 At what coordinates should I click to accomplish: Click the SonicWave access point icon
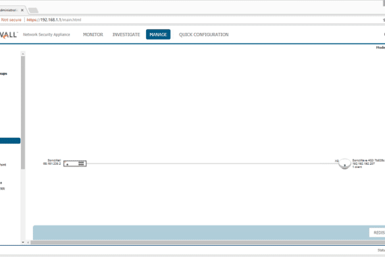pyautogui.click(x=344, y=164)
